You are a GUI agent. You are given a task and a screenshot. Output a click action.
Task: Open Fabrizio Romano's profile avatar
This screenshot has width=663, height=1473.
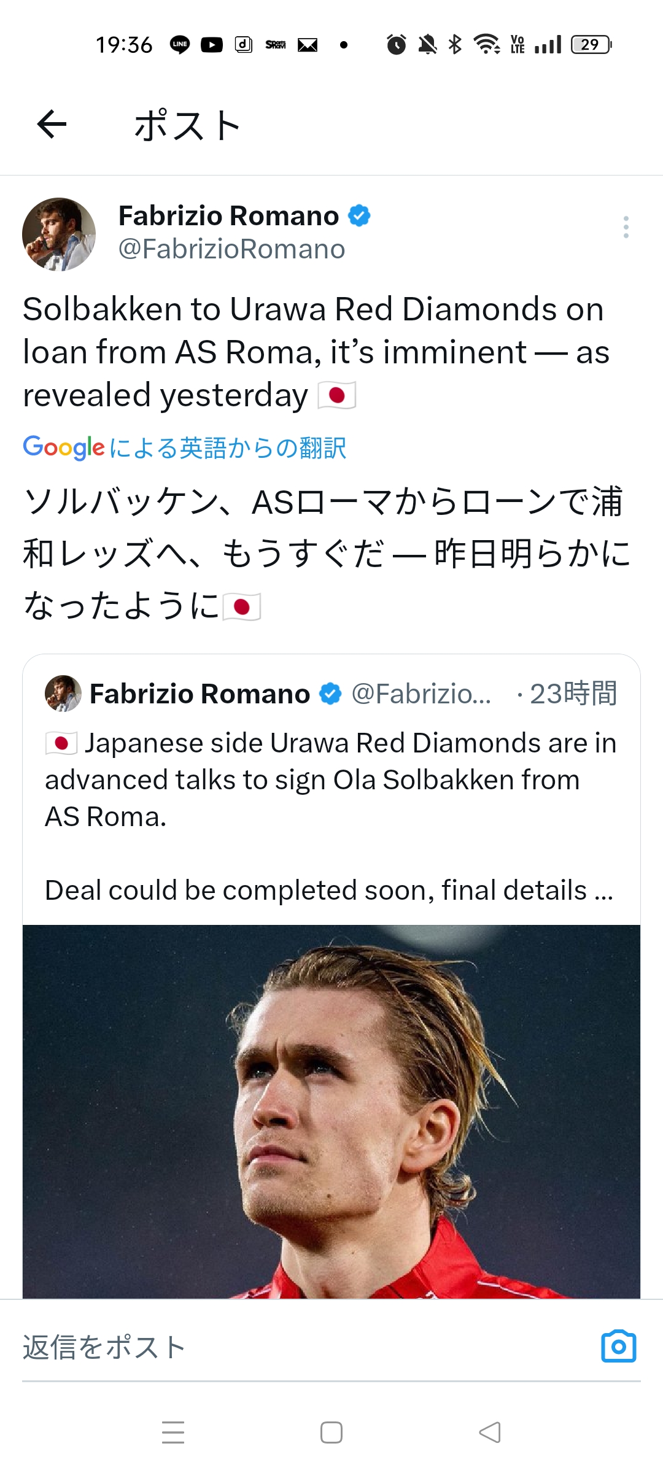pyautogui.click(x=59, y=234)
